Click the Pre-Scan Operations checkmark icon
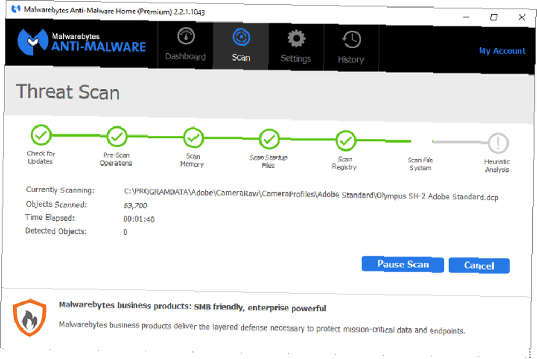Screen dimensions: 537x359 [117, 137]
